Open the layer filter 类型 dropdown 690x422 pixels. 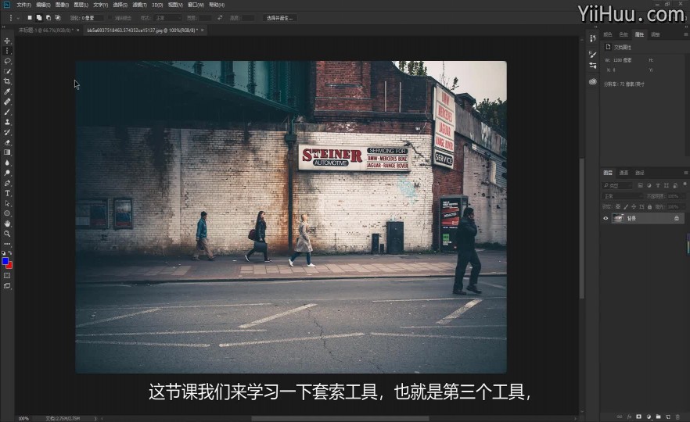617,185
